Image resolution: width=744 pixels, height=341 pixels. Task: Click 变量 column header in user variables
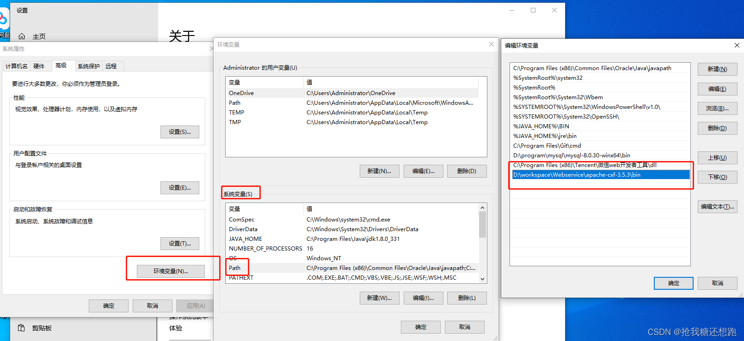pos(264,83)
